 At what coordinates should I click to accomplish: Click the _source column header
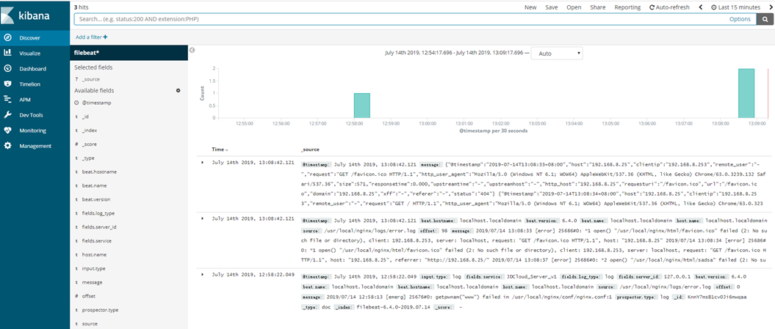310,149
